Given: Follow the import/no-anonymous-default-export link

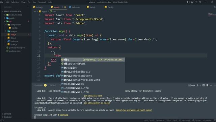Looking at the screenshot, I should [x=134, y=110].
